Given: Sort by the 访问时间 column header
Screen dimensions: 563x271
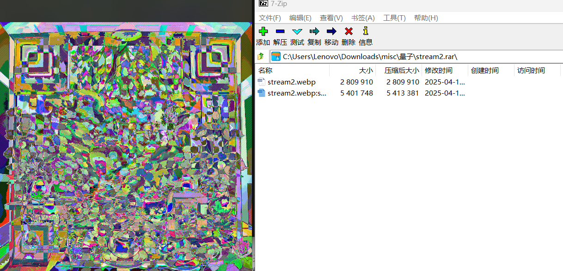Looking at the screenshot, I should point(537,71).
